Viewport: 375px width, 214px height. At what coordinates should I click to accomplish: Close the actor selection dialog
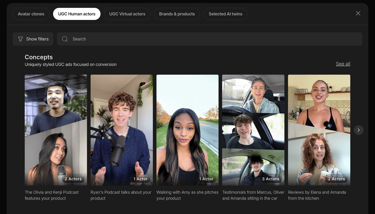click(358, 13)
